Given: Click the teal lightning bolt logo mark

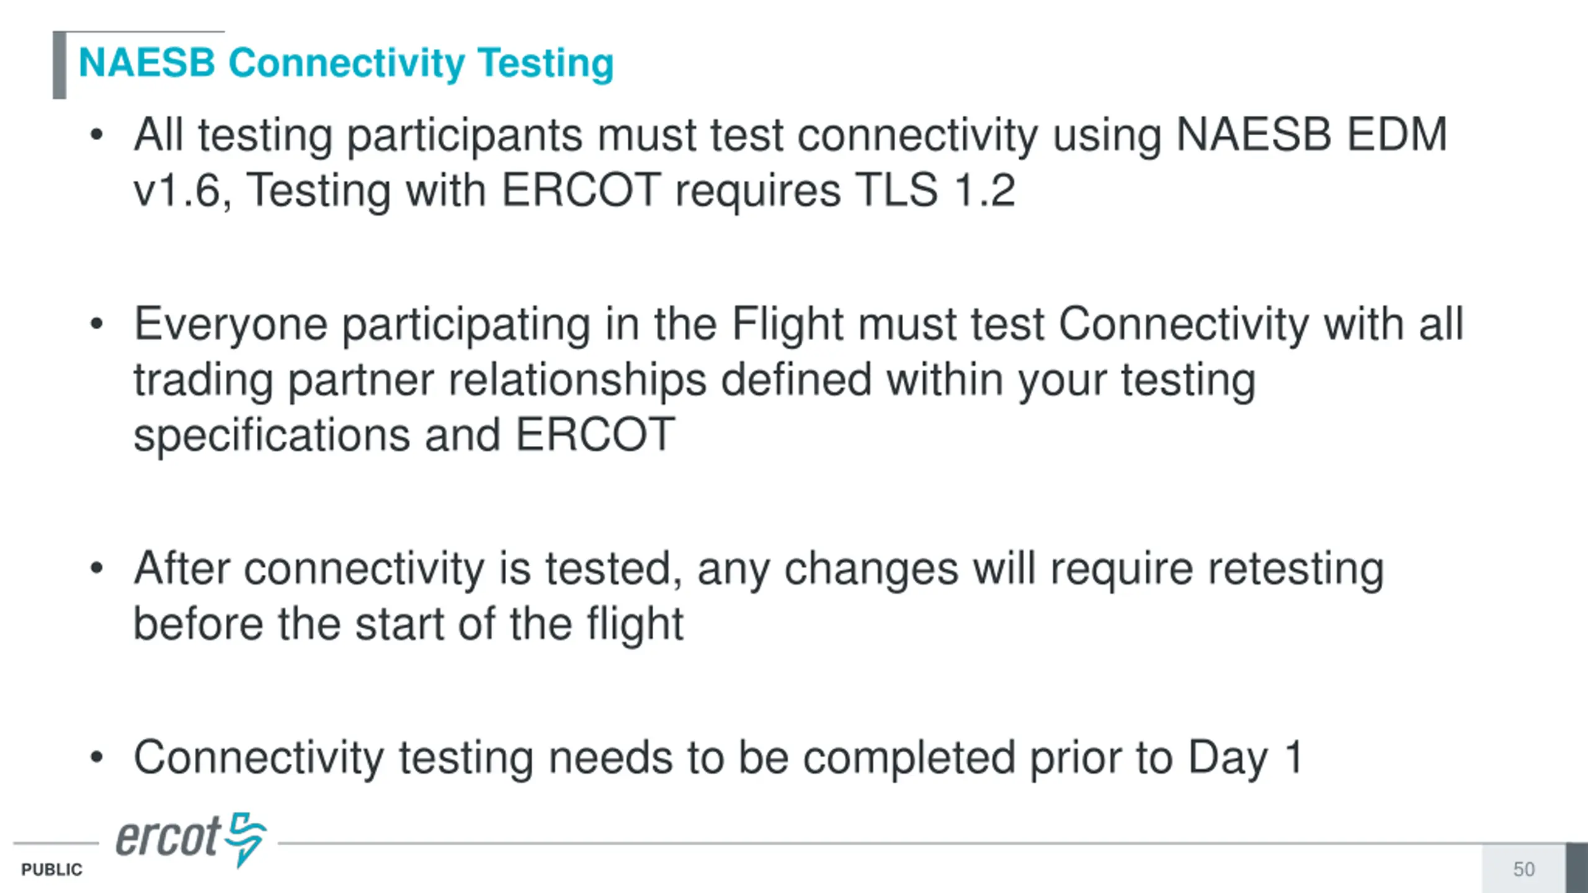Looking at the screenshot, I should (x=246, y=838).
